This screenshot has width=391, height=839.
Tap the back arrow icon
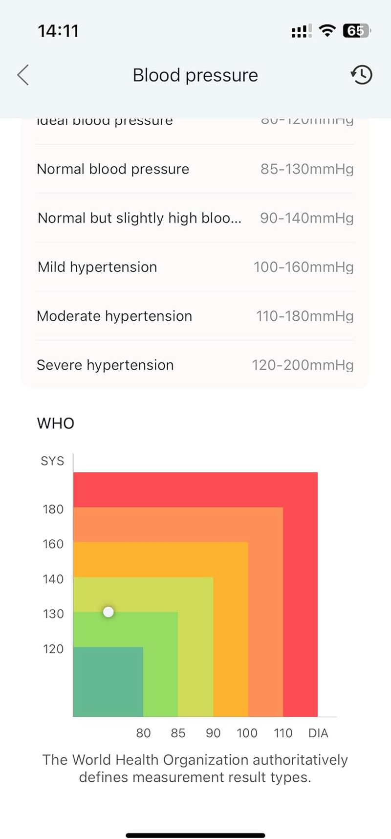[23, 75]
